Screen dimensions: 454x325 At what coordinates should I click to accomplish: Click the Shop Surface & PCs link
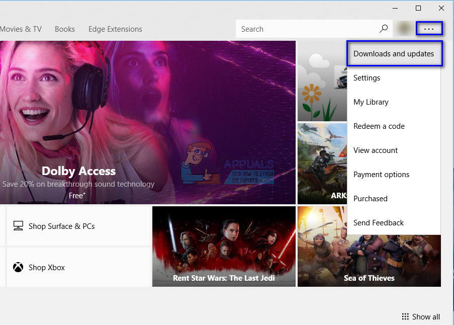pos(78,226)
